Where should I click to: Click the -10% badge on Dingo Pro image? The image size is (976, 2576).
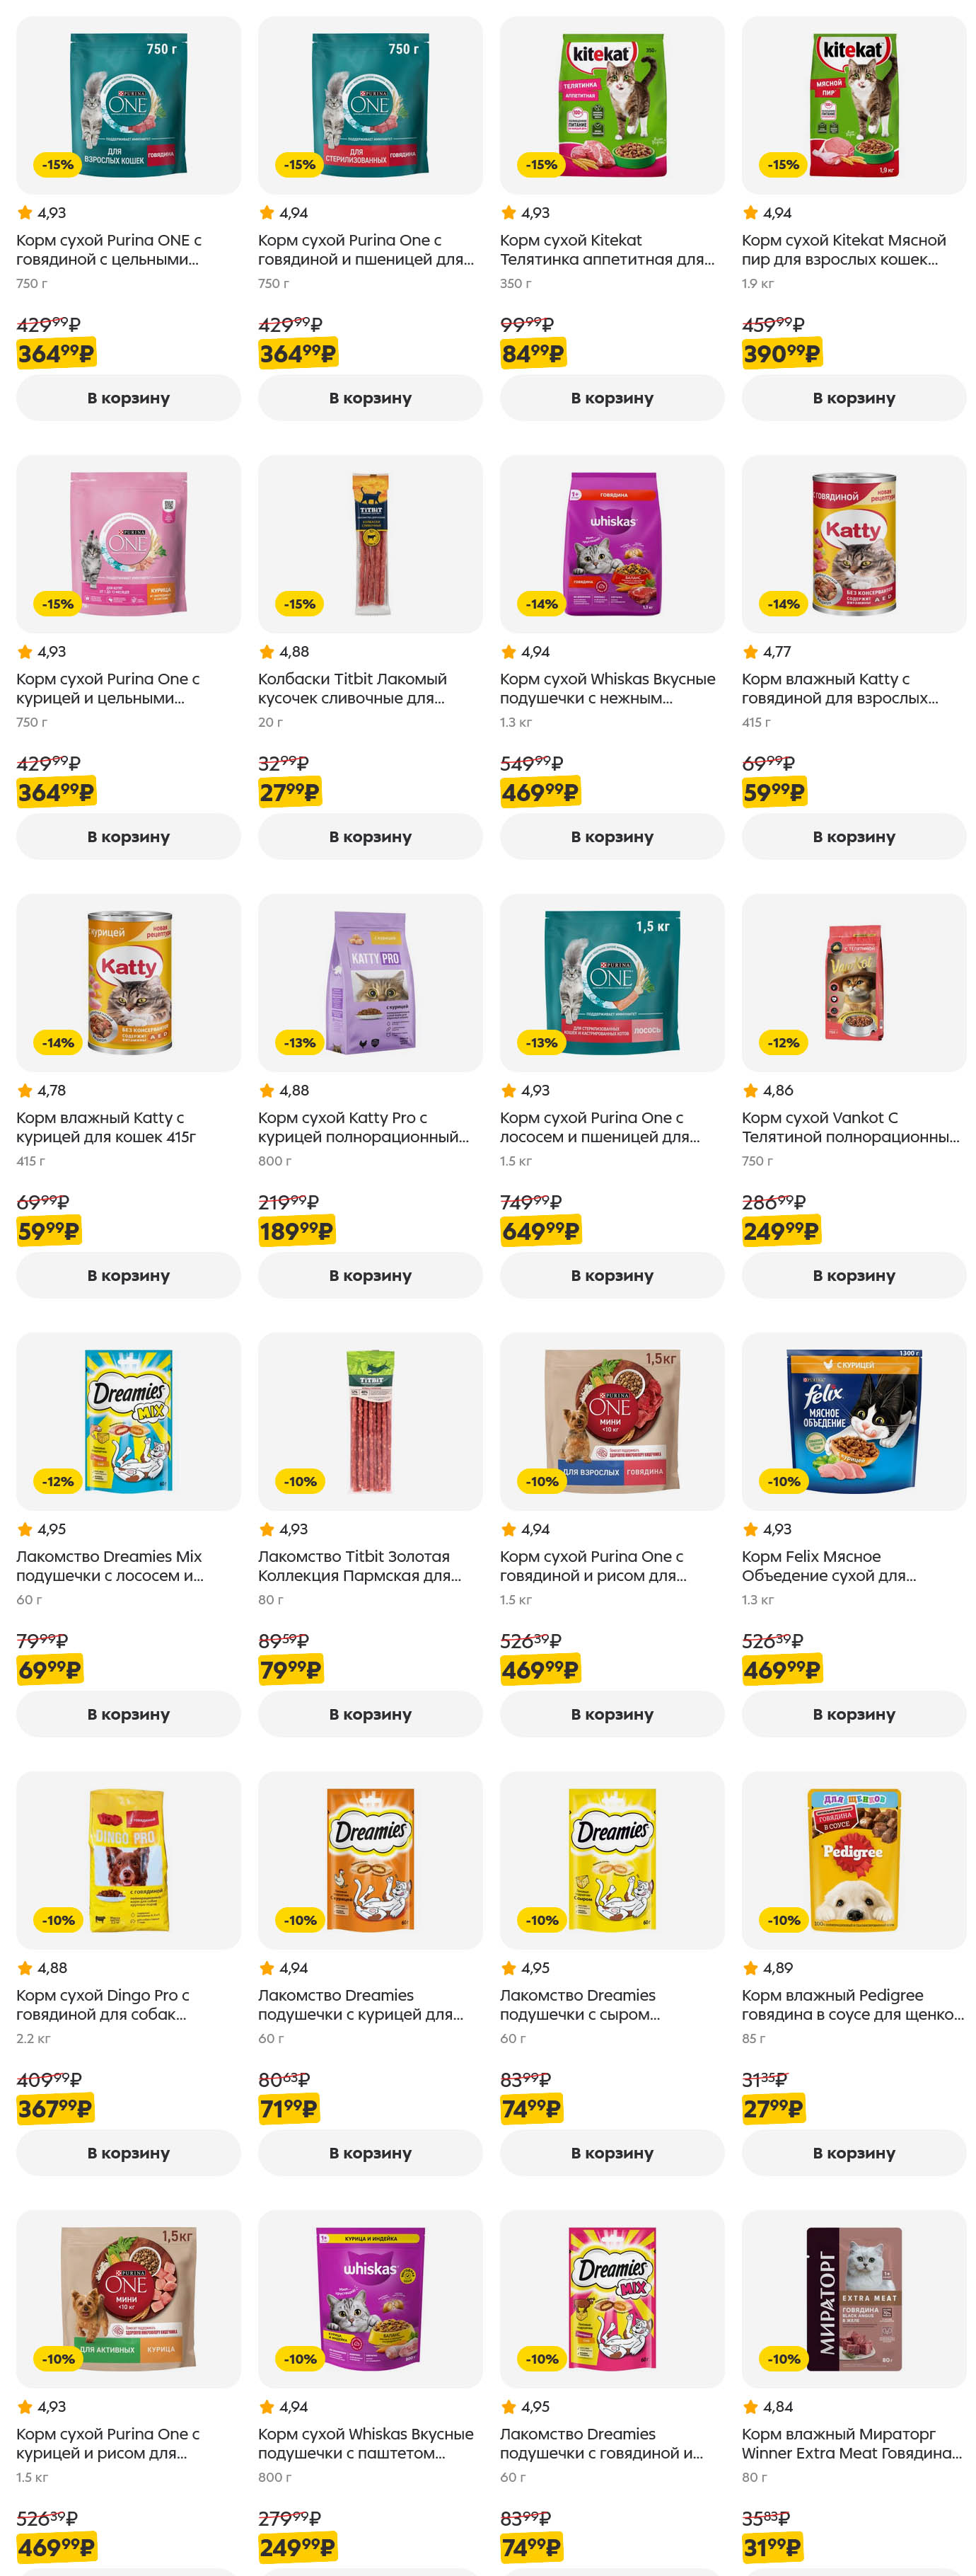(58, 1920)
